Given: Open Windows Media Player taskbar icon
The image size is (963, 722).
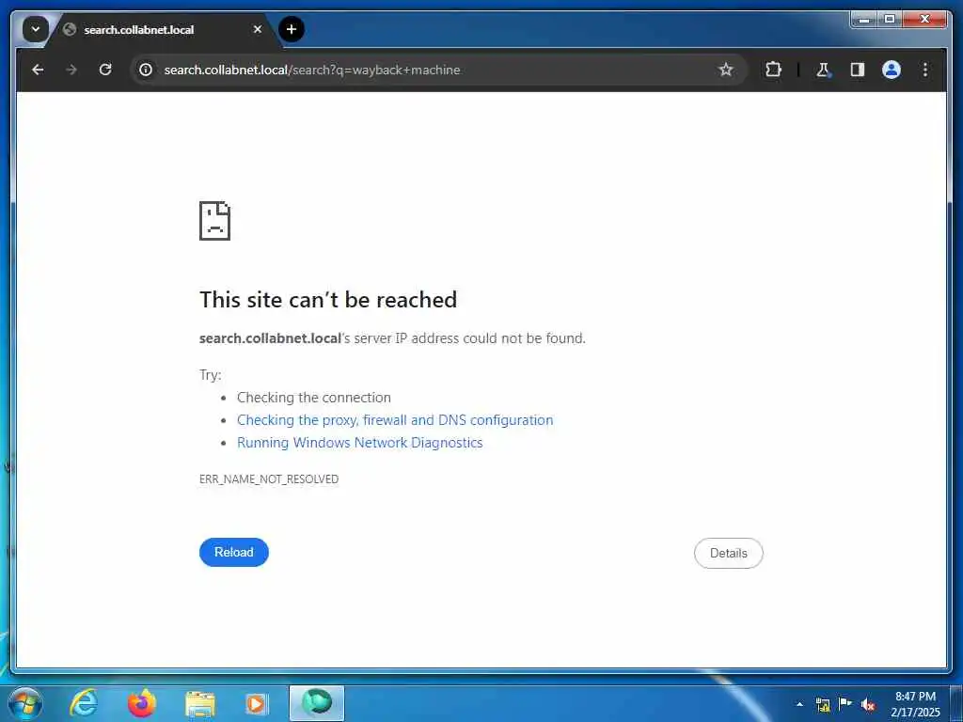Looking at the screenshot, I should 257,703.
